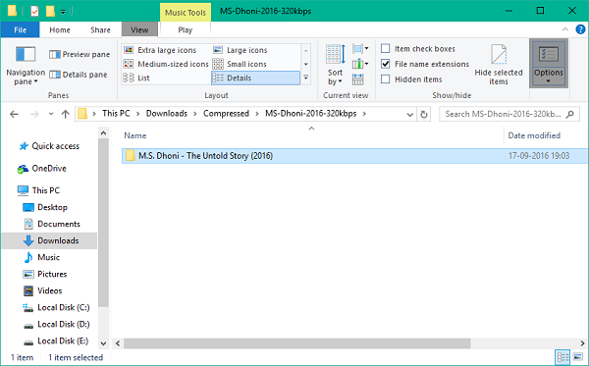Viewport: 589px width, 366px height.
Task: Click Downloads in the breadcrumb path
Action: click(167, 114)
